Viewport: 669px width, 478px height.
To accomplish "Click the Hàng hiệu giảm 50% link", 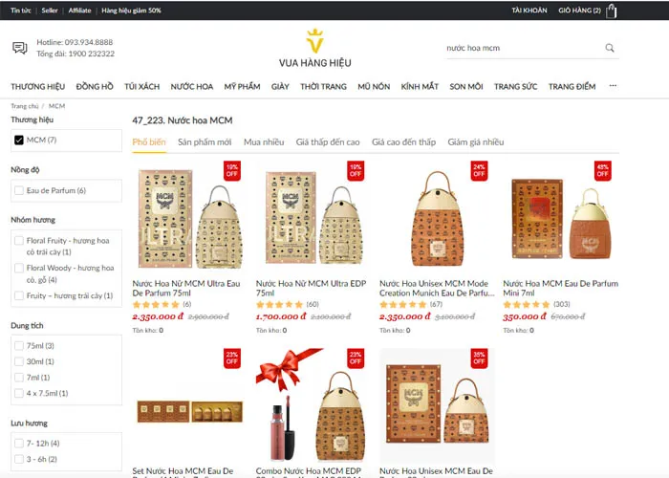I will [131, 11].
